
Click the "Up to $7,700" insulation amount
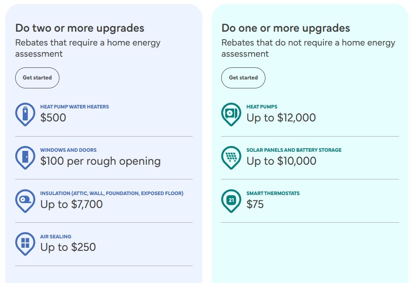pos(71,204)
